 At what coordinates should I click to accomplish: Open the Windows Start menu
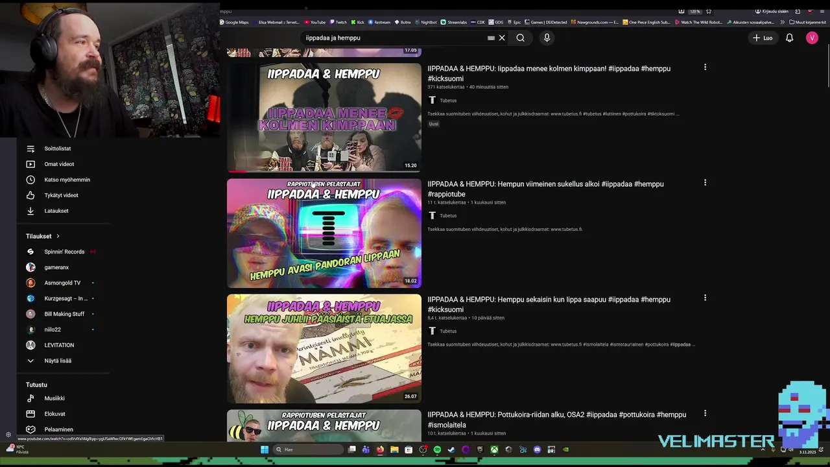click(265, 449)
